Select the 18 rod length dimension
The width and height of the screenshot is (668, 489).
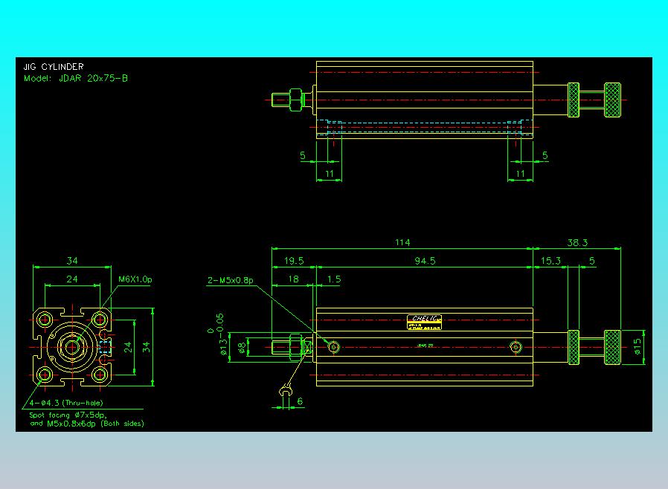[293, 279]
